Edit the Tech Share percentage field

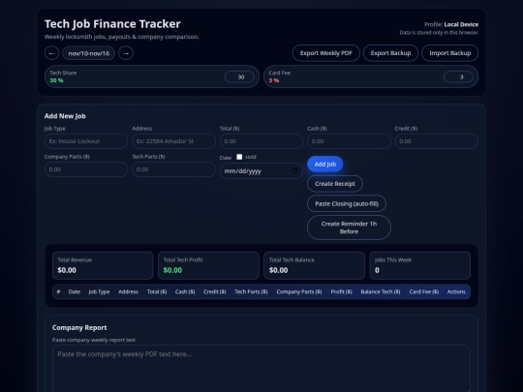[x=239, y=77]
